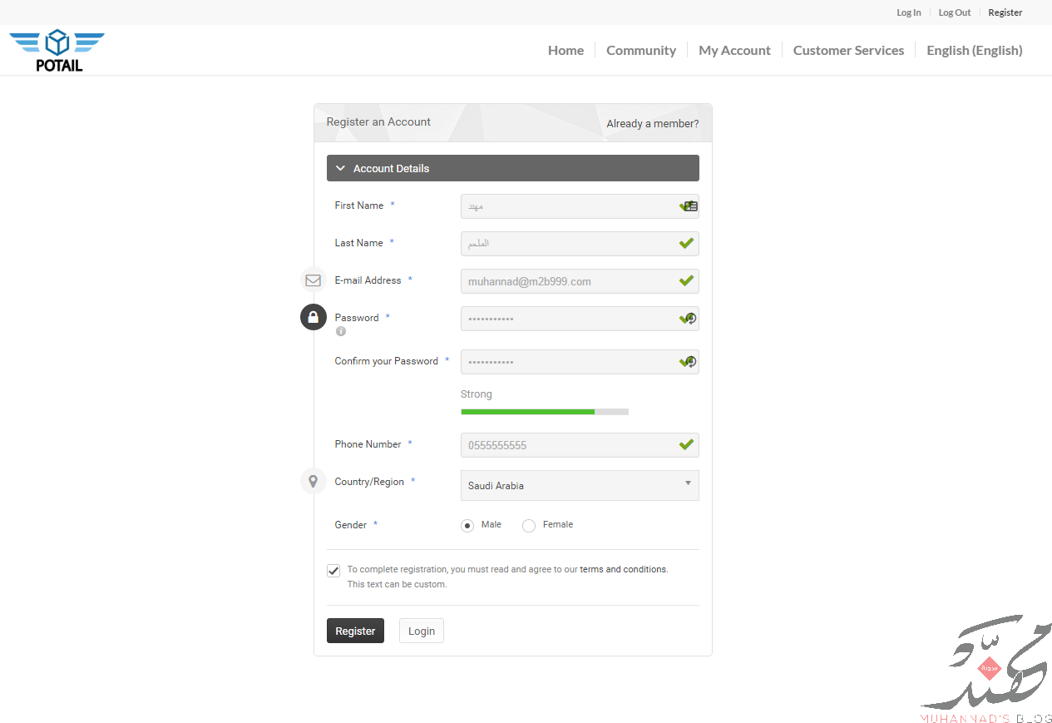The height and width of the screenshot is (723, 1052).
Task: Click the key icon in Confirm Password field
Action: tap(691, 362)
